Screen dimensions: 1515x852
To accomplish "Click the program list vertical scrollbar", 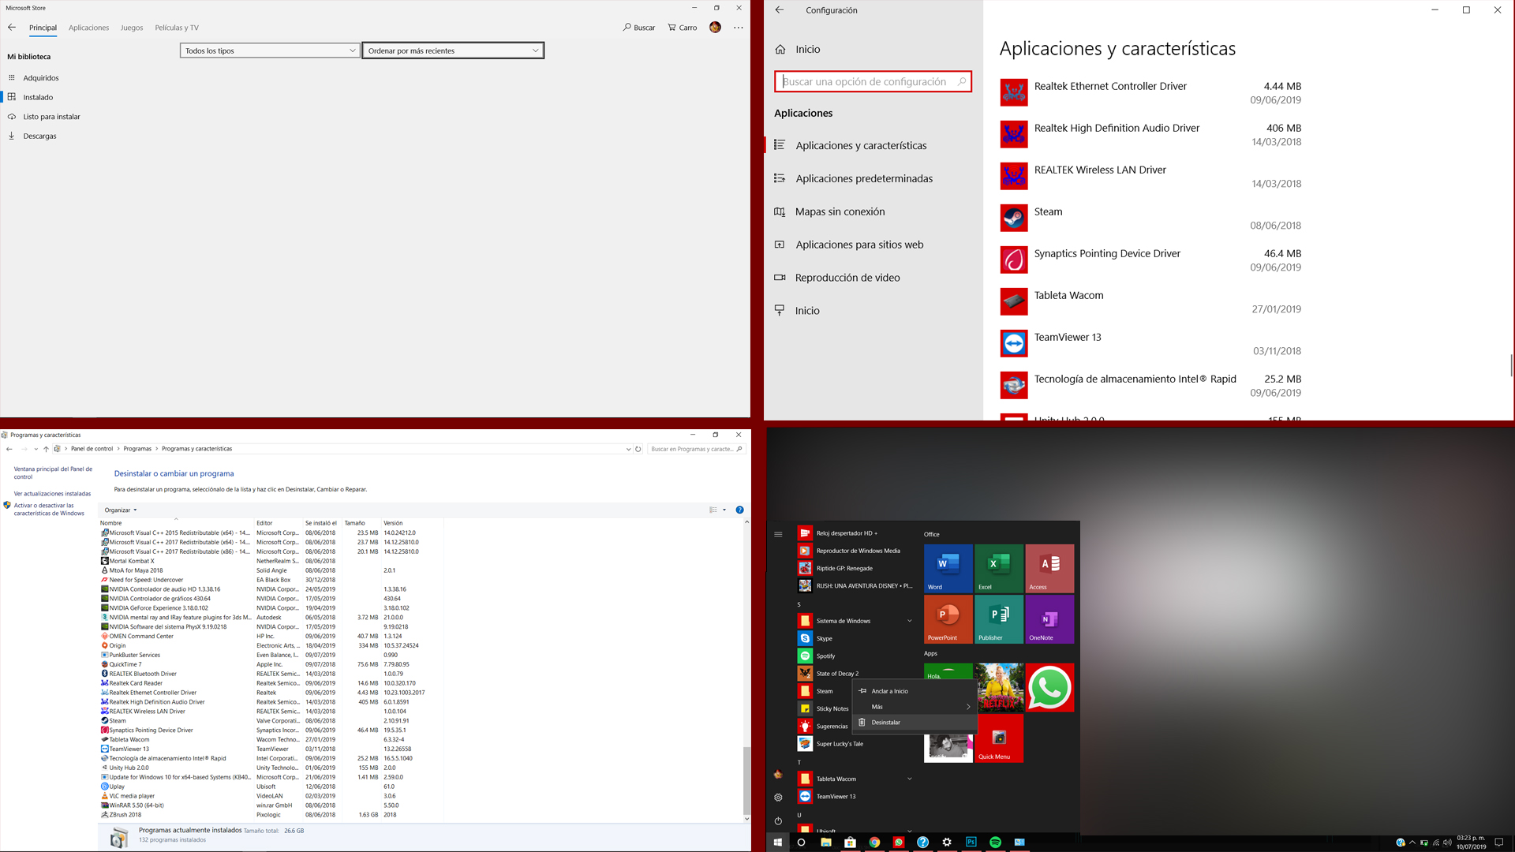I will (746, 779).
